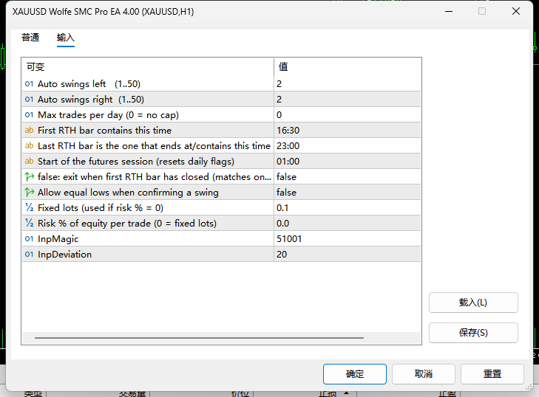
Task: Toggle the exit when first RTH bar closed value
Action: click(x=348, y=176)
